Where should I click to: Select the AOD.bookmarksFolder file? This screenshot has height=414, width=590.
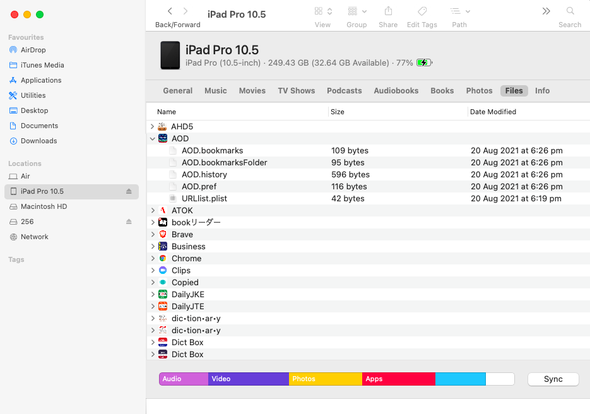[368, 163]
